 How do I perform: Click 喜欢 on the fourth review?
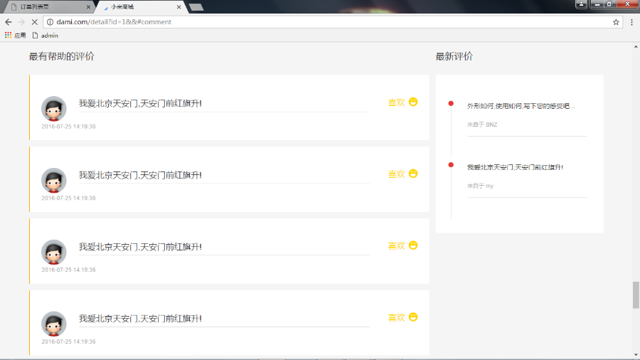[x=396, y=318]
